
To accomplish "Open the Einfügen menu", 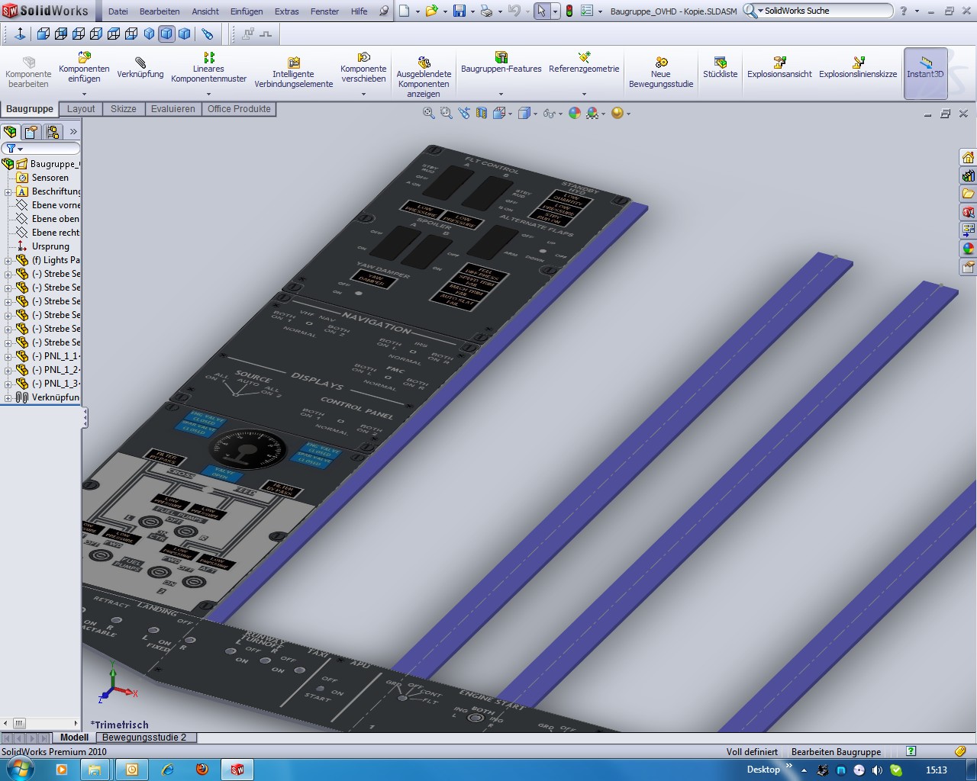I will (x=247, y=11).
